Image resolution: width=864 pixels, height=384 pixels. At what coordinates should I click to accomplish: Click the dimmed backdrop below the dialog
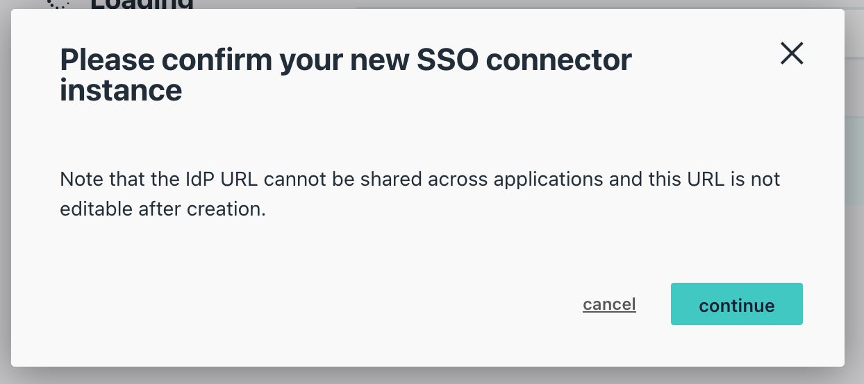point(431,376)
